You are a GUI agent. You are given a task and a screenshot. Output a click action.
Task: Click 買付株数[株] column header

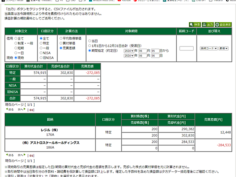point(140,116)
